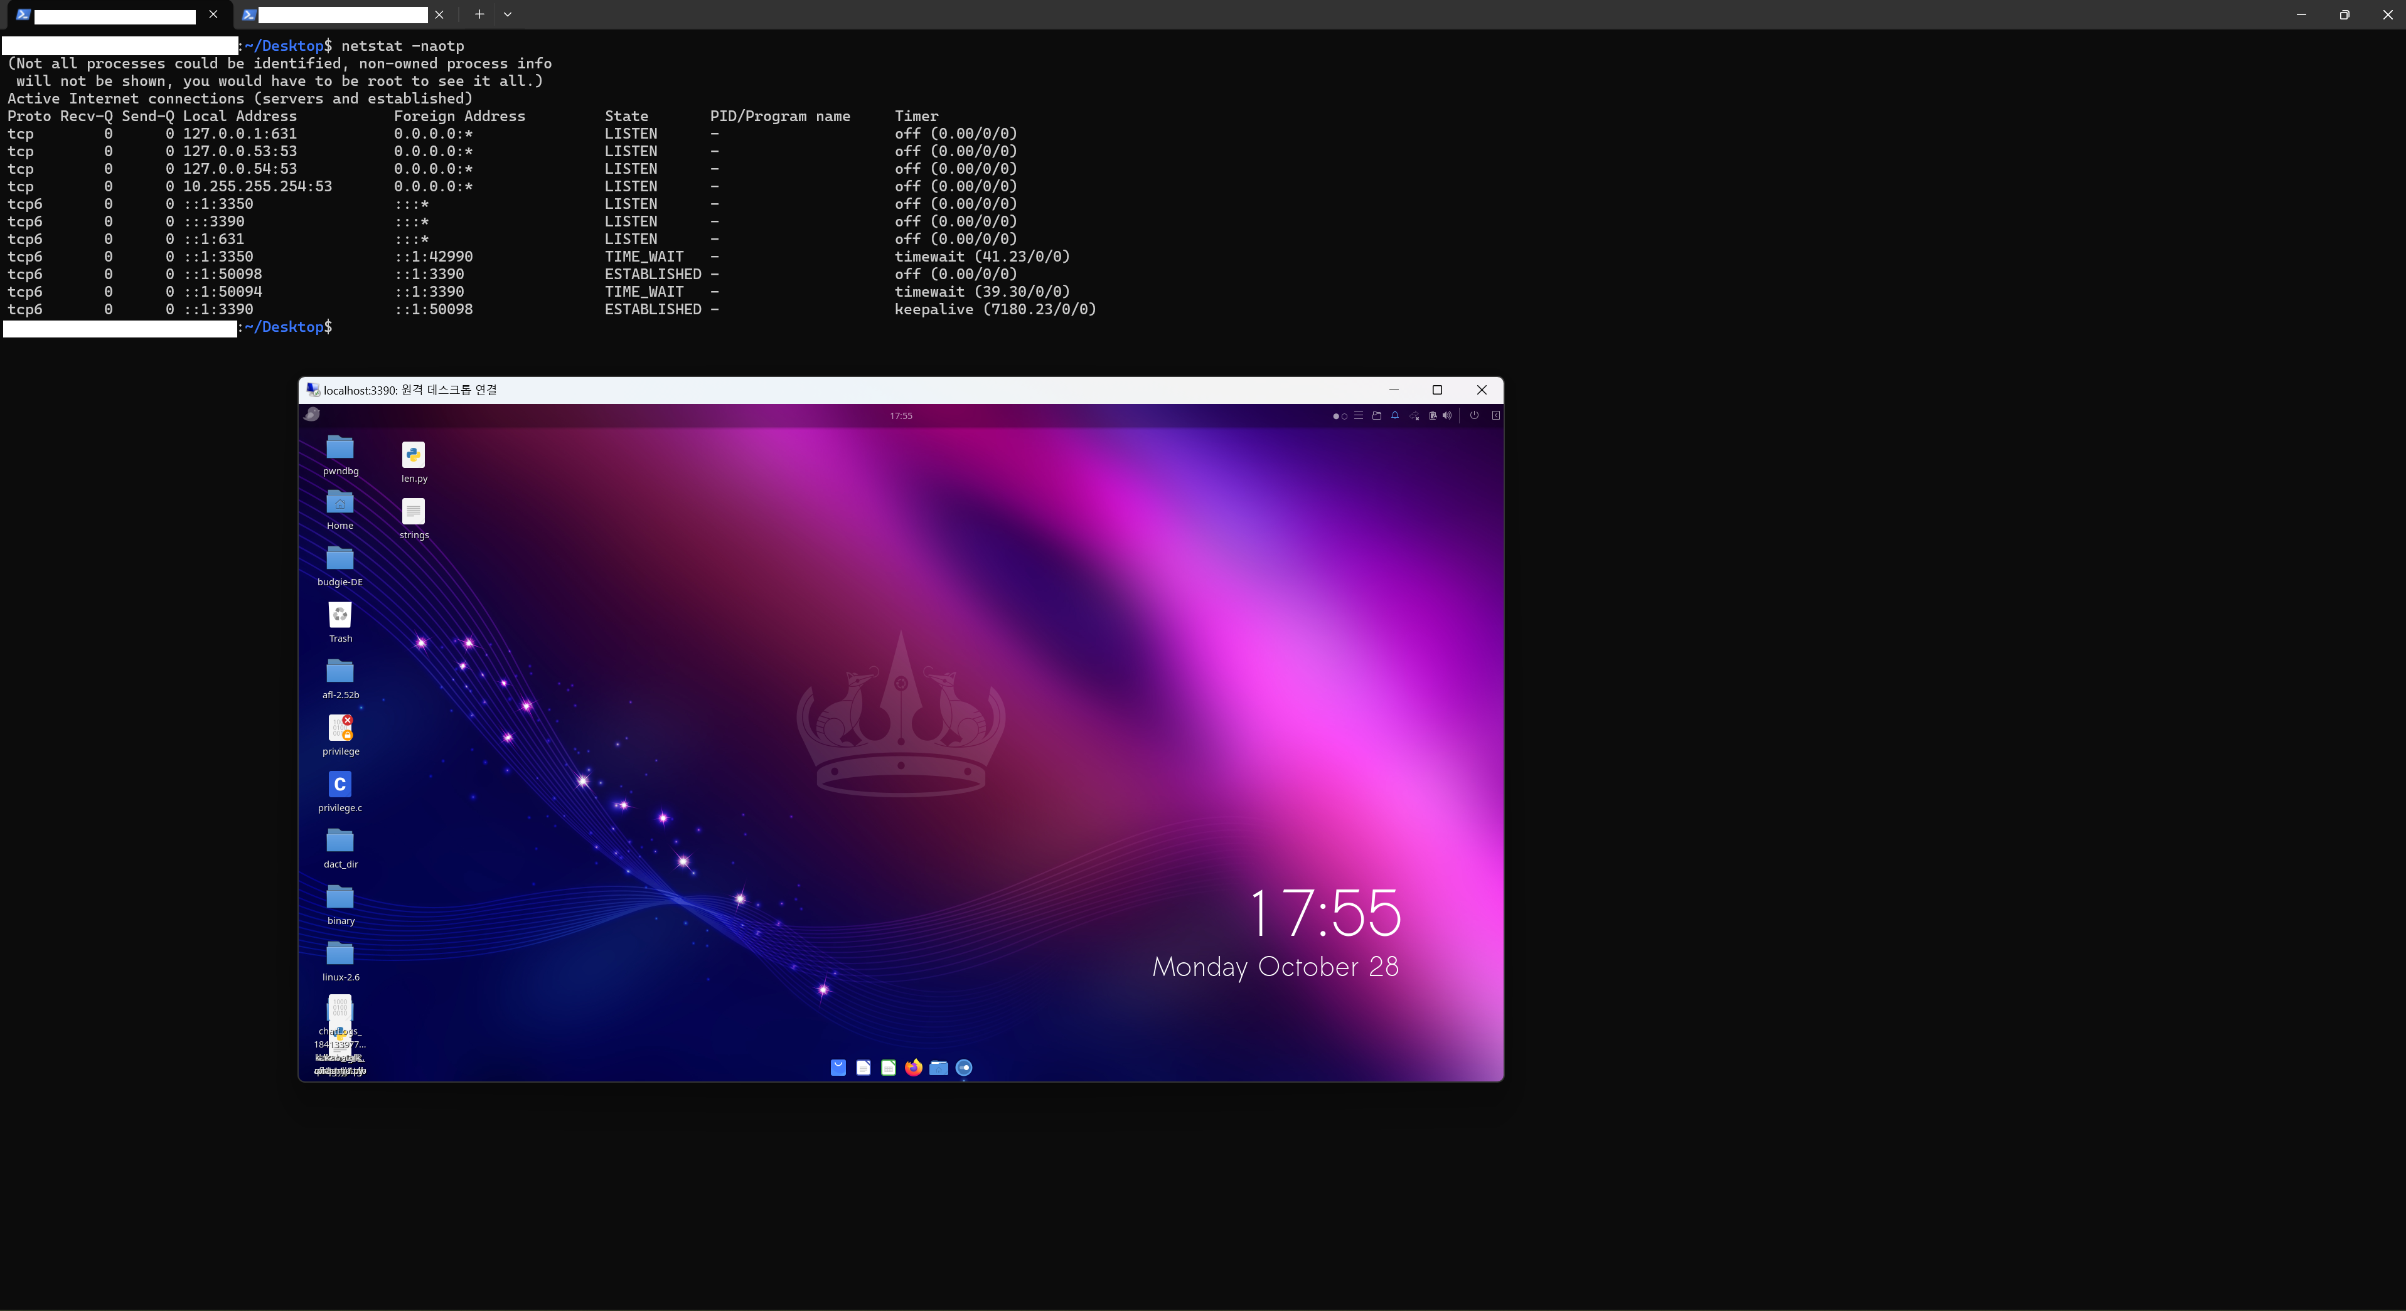Image resolution: width=2406 pixels, height=1311 pixels.
Task: Click the disconnected network indicator
Action: point(1414,417)
